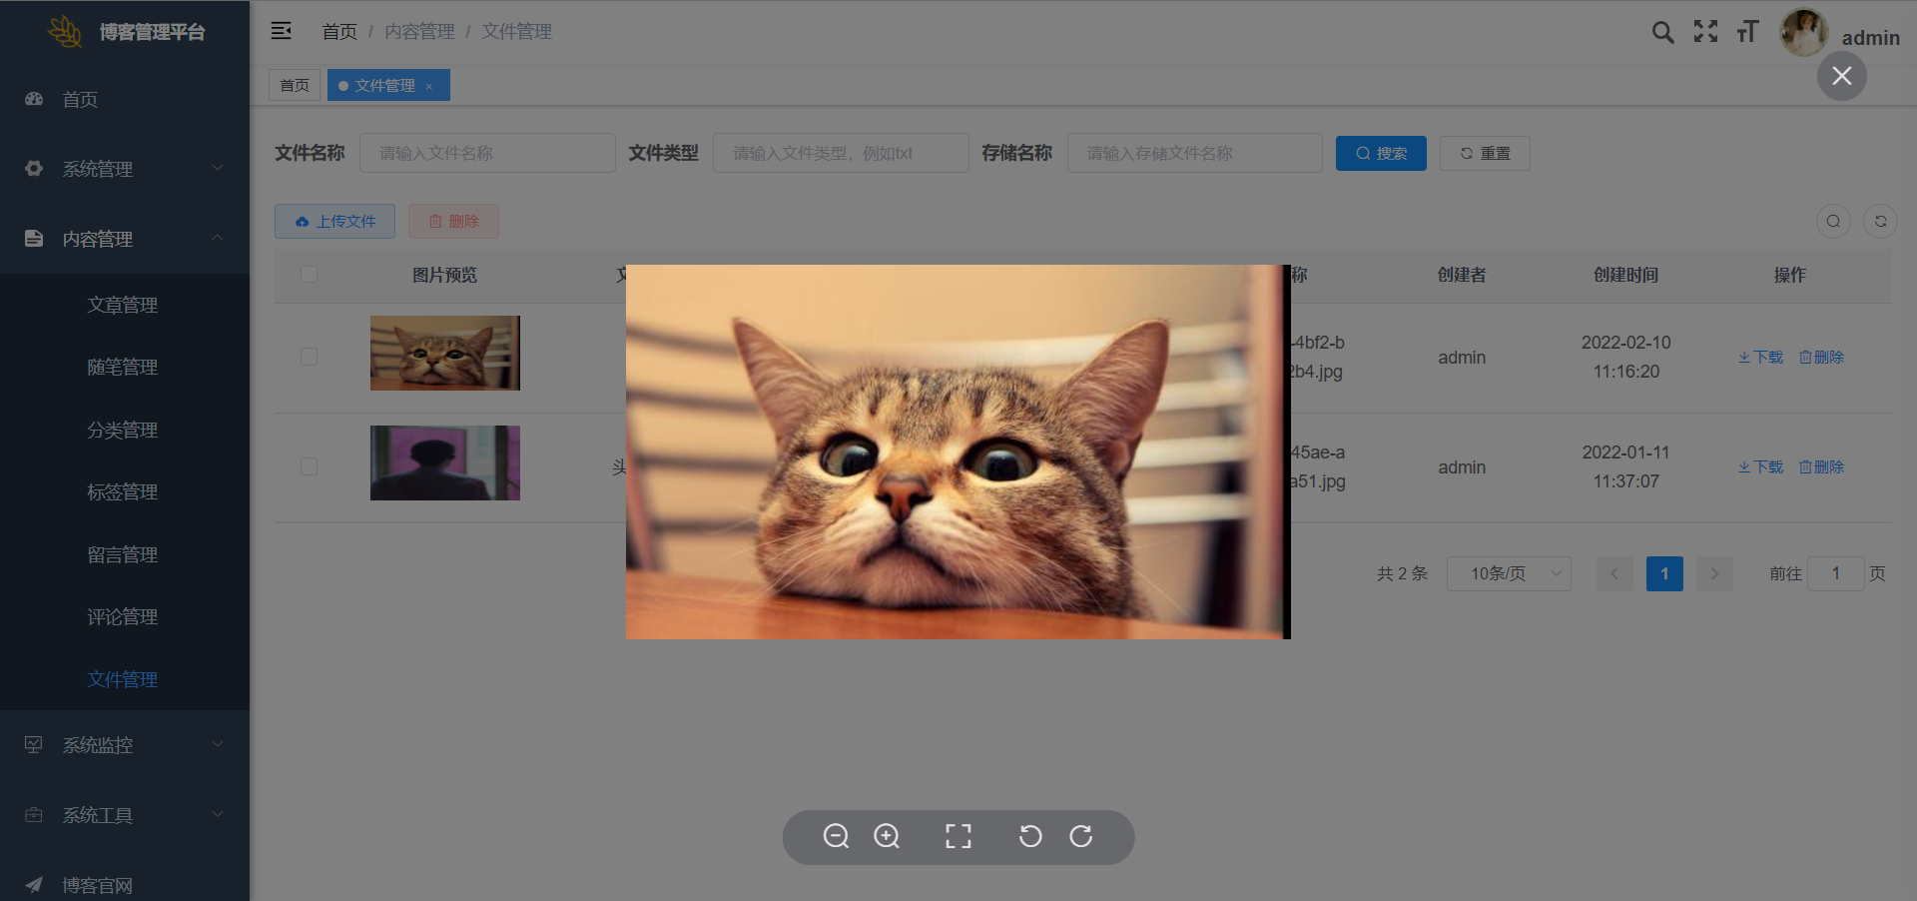The height and width of the screenshot is (901, 1917).
Task: Click the header search magnifier icon
Action: pyautogui.click(x=1662, y=32)
